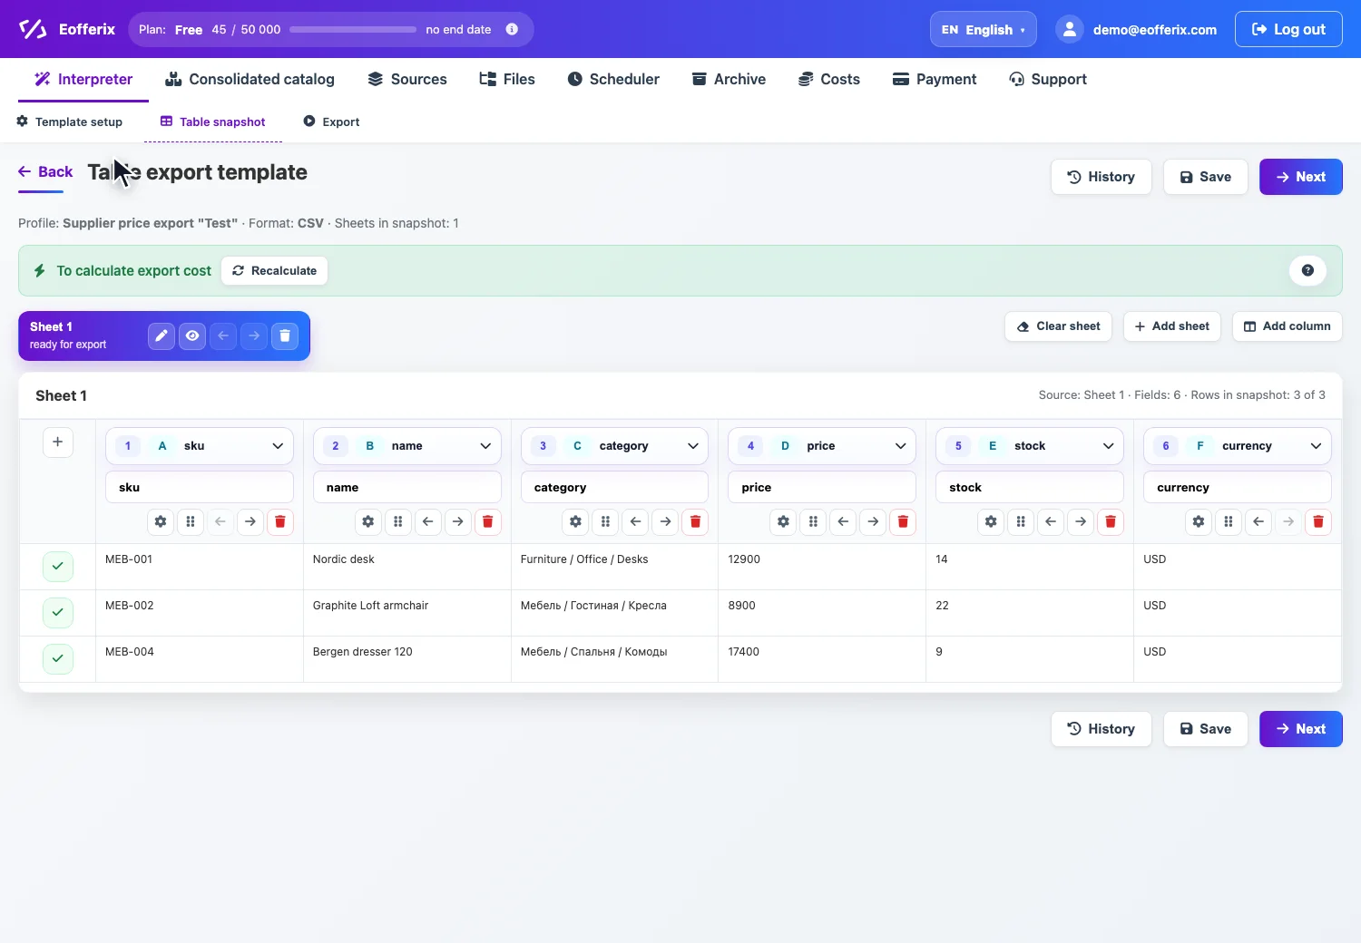Open settings gear for currency column

click(x=1199, y=521)
